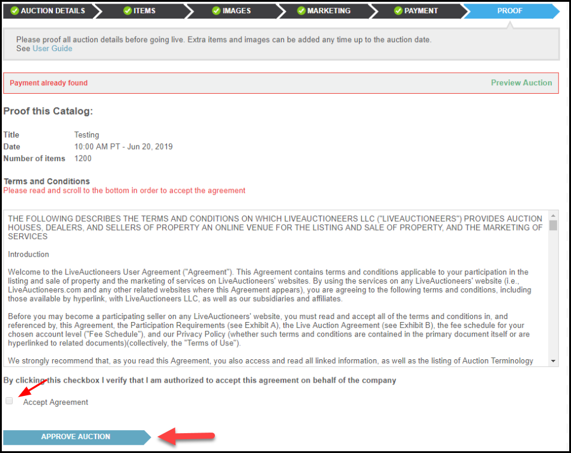Click the 'Terms and Conditions' heading
The width and height of the screenshot is (571, 453).
click(x=47, y=181)
